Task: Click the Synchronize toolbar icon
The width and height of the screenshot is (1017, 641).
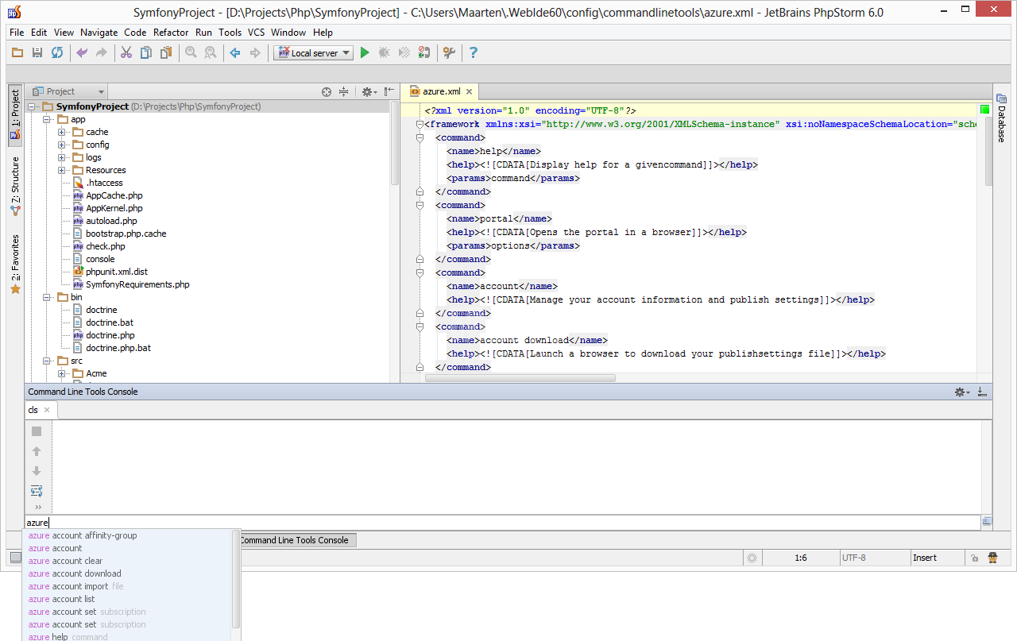Action: tap(57, 52)
